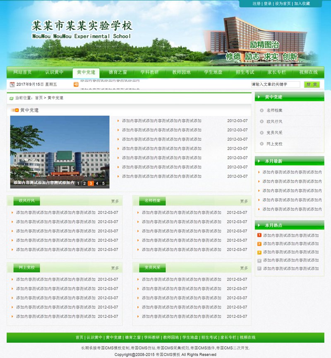Click footer link 认识黄中
This screenshot has width=331, height=358.
point(94,337)
